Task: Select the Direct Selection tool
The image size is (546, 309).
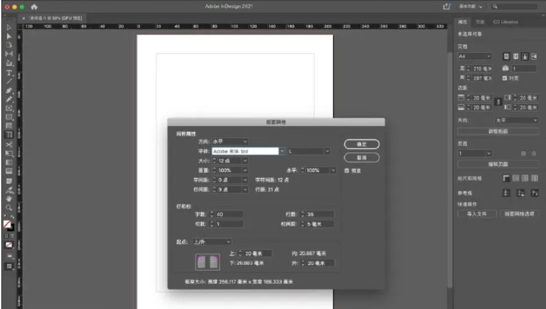Action: (x=9, y=37)
